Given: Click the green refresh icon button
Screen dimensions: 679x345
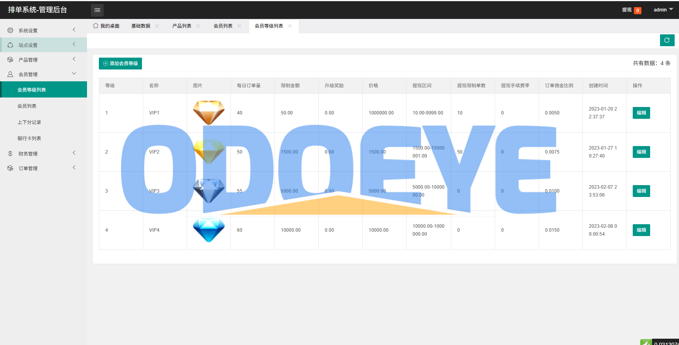Looking at the screenshot, I should pyautogui.click(x=667, y=40).
